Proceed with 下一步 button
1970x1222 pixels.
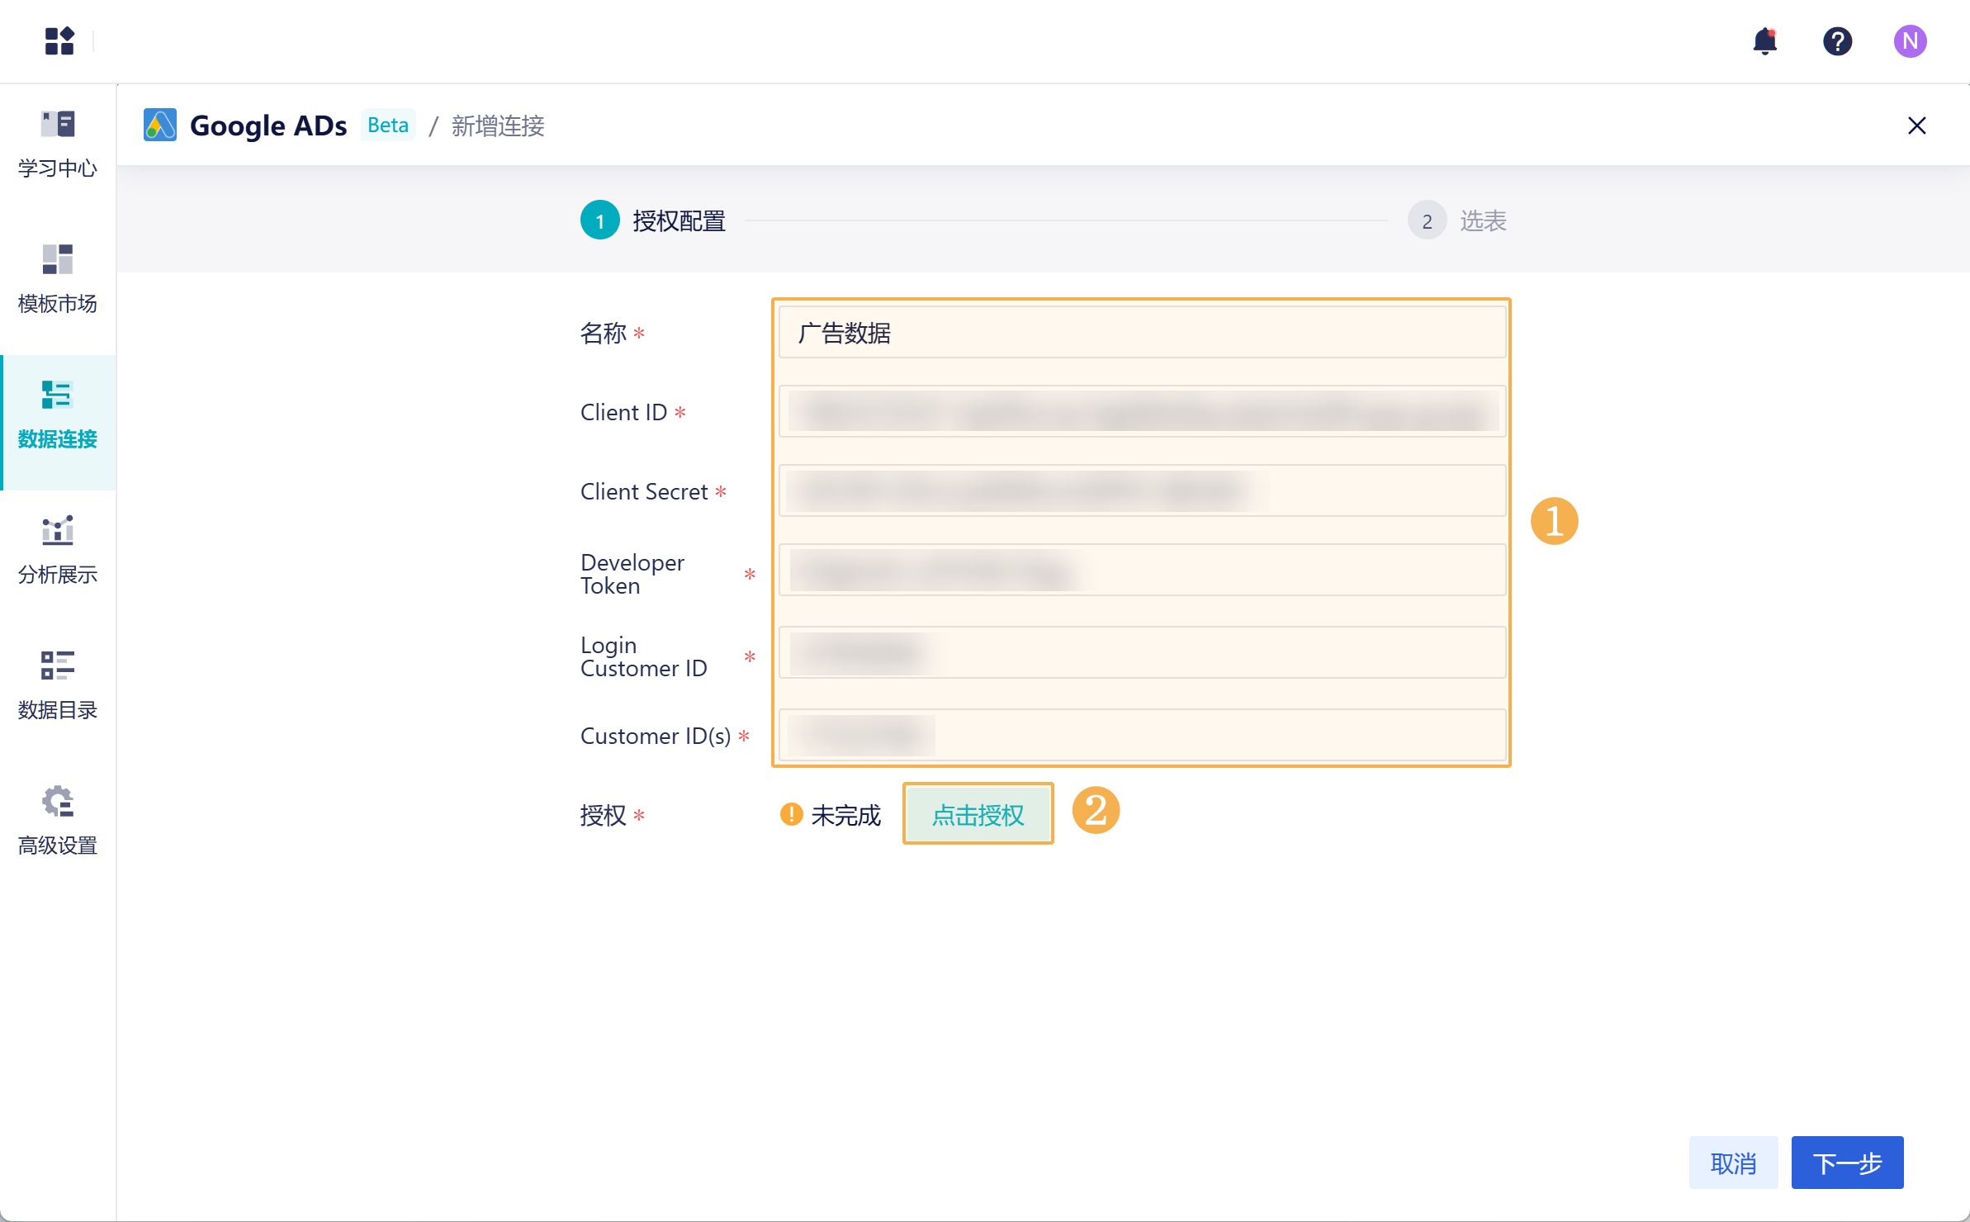(x=1847, y=1163)
